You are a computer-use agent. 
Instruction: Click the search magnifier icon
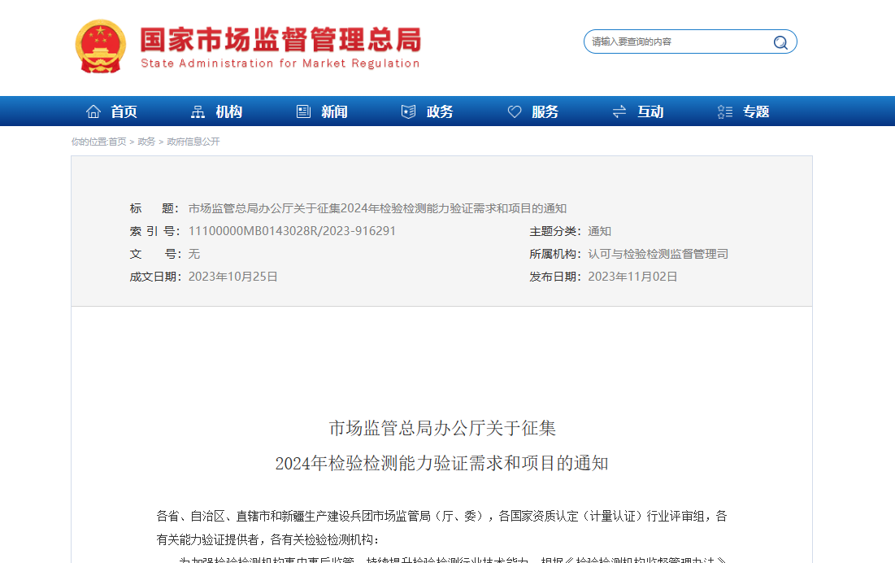[780, 42]
